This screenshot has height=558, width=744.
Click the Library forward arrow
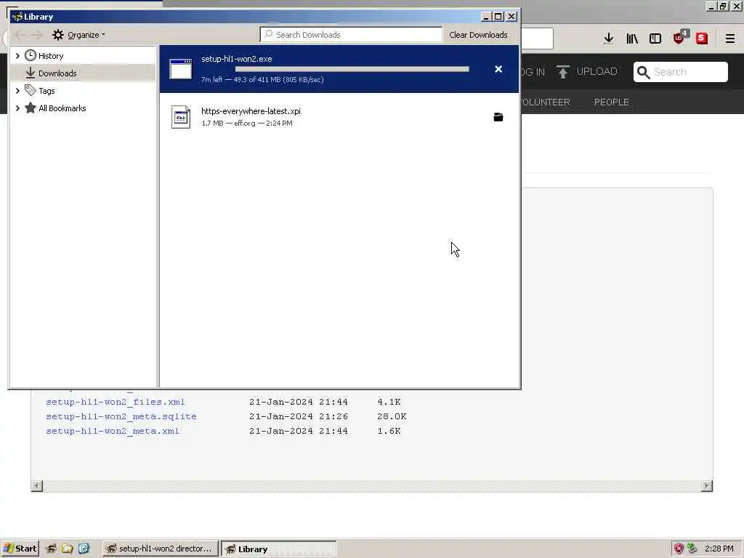36,35
